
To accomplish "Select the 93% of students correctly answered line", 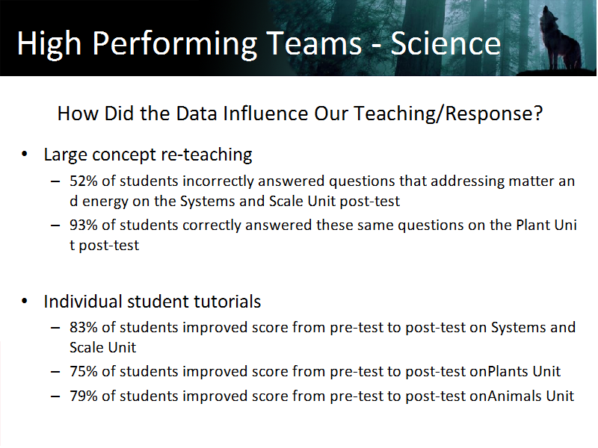I will 323,235.
